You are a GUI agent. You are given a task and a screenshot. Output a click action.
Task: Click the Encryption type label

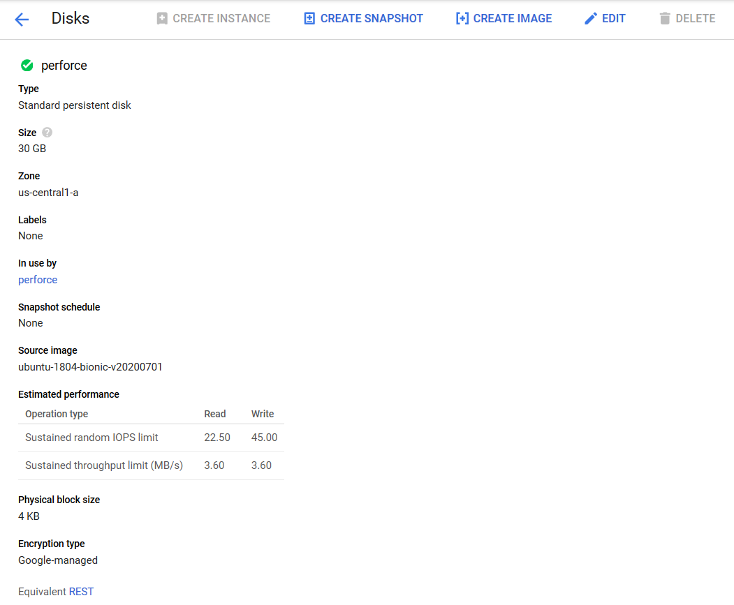point(52,544)
